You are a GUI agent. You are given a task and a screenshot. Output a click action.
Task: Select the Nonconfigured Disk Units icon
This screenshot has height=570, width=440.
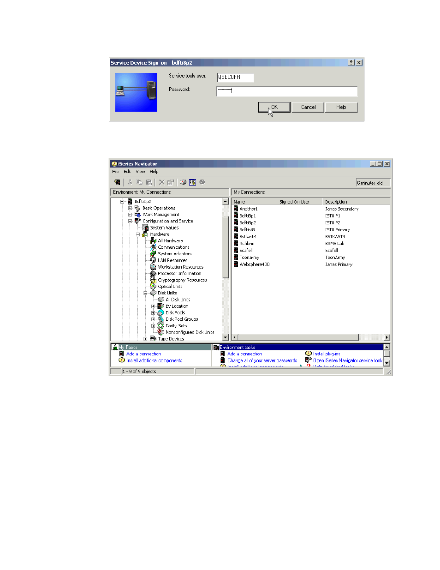point(161,332)
